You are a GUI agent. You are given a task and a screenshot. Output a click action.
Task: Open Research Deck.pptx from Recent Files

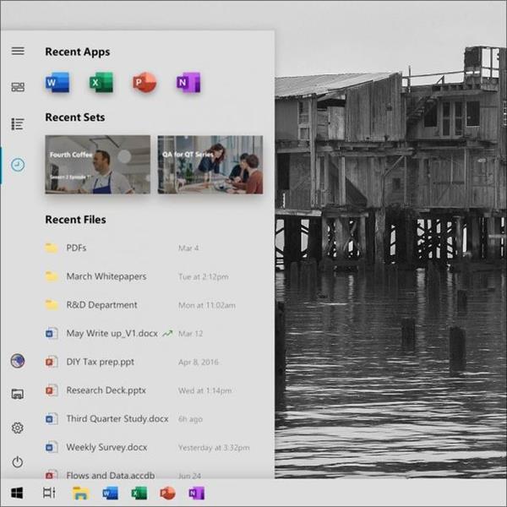click(106, 390)
